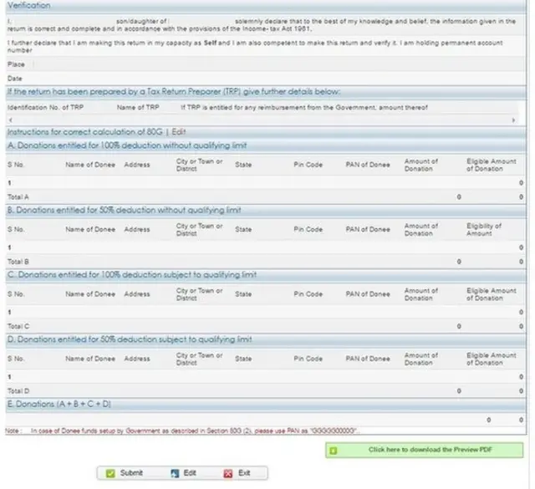Viewport: 535px width, 489px height.
Task: Select section B 50% deduction without limit header
Action: 266,210
